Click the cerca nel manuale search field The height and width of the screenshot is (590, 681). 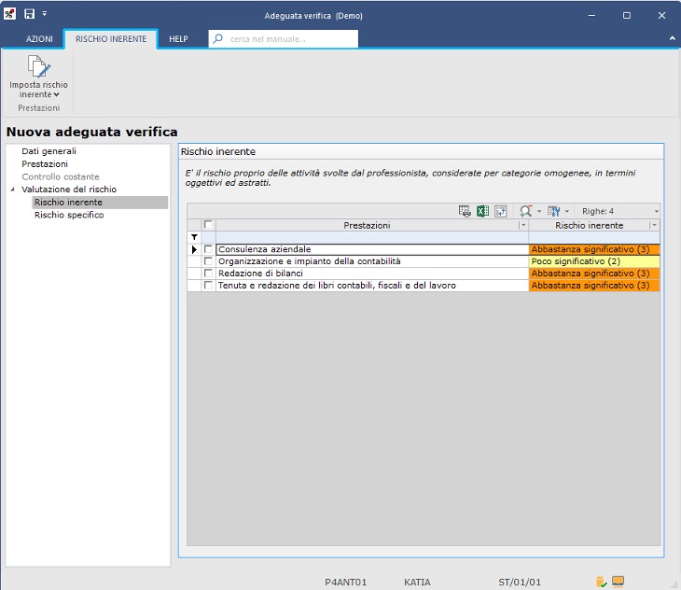click(284, 39)
